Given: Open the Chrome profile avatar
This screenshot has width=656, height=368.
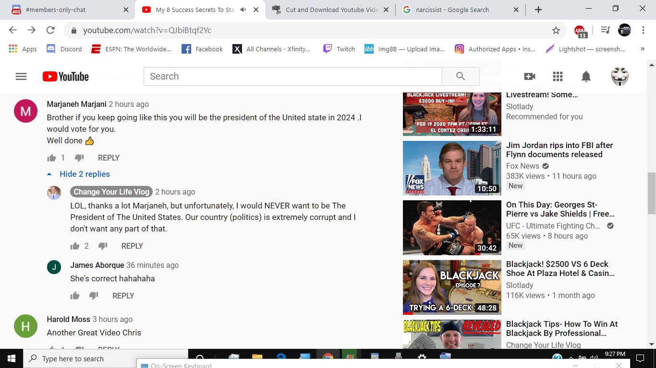Looking at the screenshot, I should coord(624,30).
